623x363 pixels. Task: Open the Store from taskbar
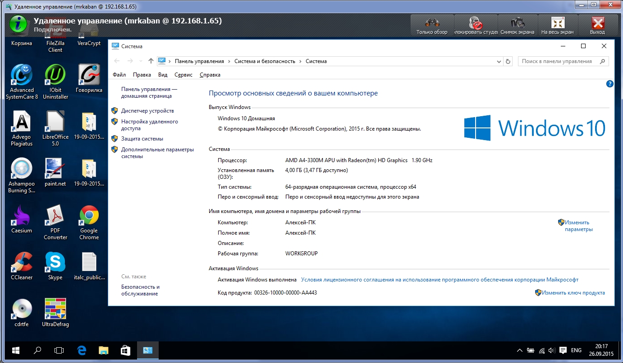pos(125,350)
